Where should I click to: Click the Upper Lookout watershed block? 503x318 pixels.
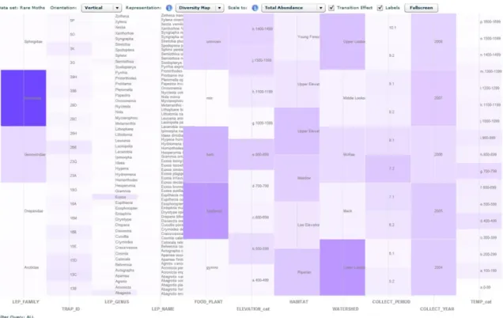coord(342,42)
